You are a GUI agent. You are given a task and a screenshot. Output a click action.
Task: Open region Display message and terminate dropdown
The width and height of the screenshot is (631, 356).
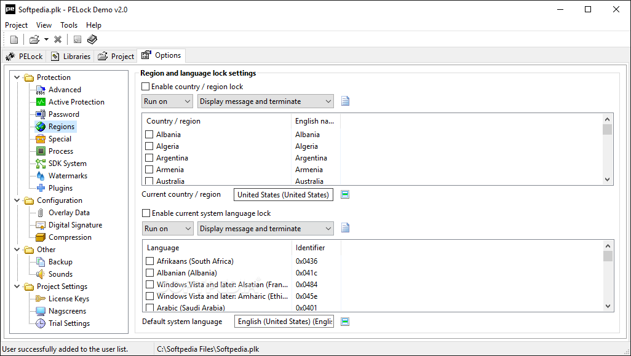point(266,101)
